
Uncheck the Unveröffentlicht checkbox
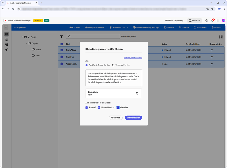(99, 108)
